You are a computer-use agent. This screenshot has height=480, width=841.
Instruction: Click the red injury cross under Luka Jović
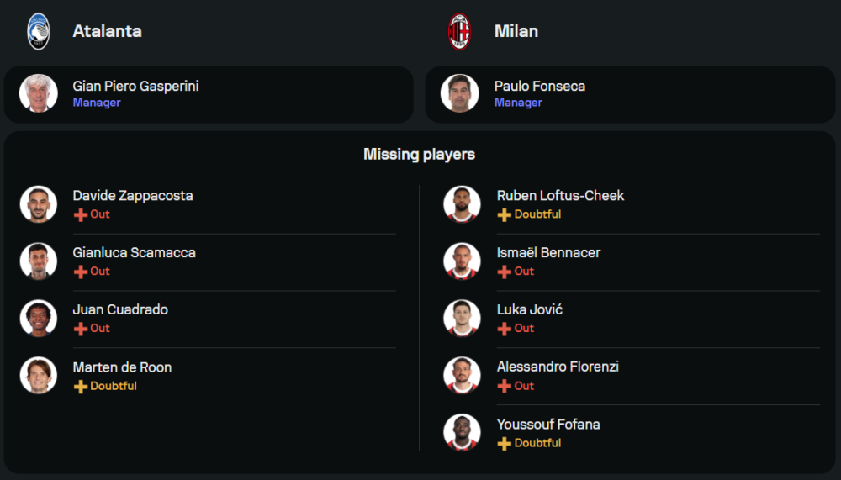point(505,329)
